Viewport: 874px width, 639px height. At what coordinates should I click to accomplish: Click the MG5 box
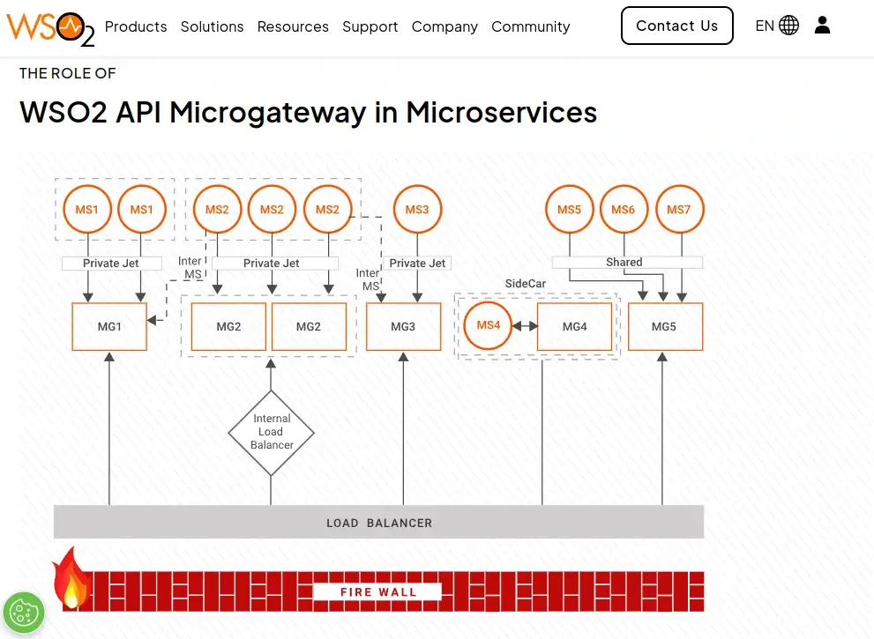coord(665,326)
